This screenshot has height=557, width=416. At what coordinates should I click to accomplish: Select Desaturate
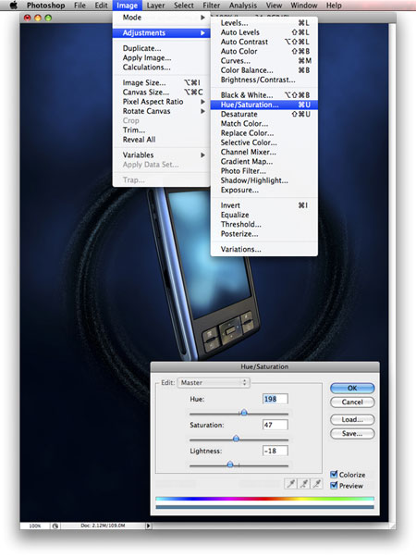click(x=264, y=114)
